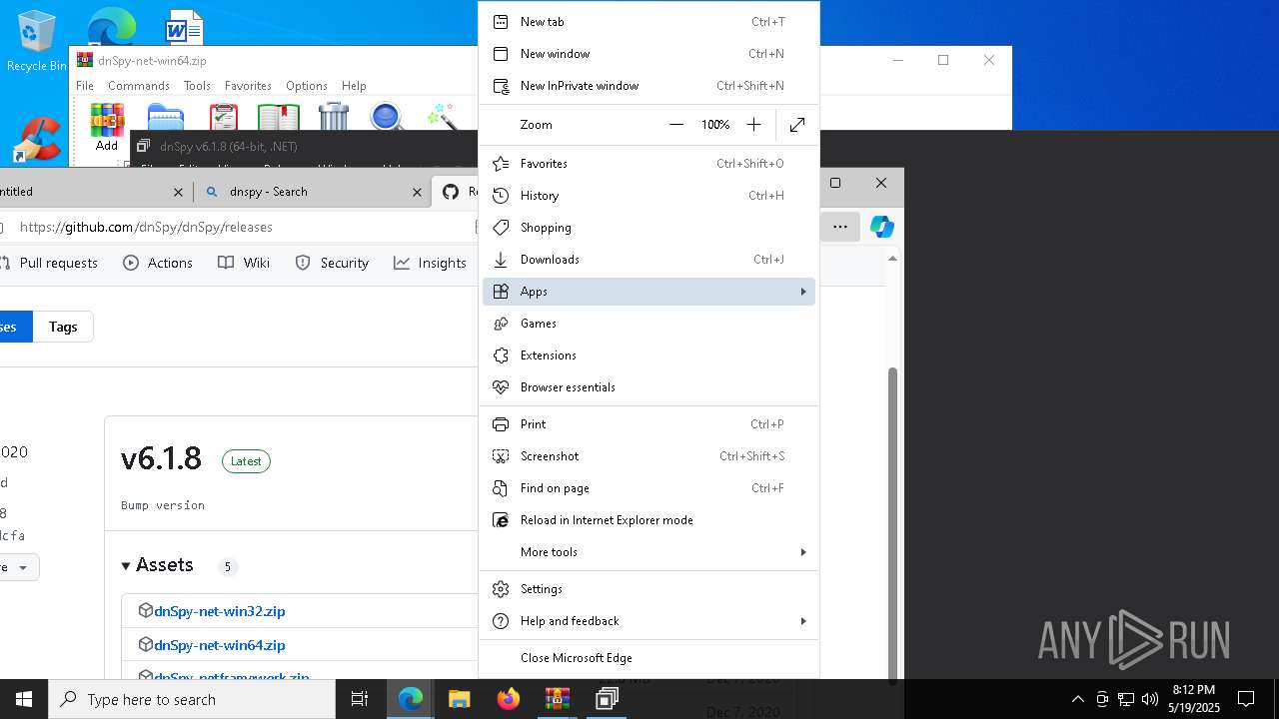The image size is (1279, 719).
Task: Click the Favorites star icon in menu
Action: (502, 164)
